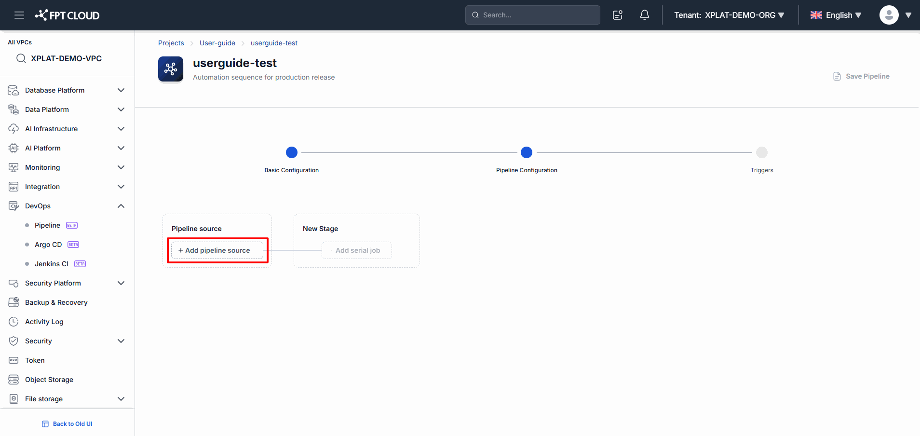Click the user avatar icon

889,15
